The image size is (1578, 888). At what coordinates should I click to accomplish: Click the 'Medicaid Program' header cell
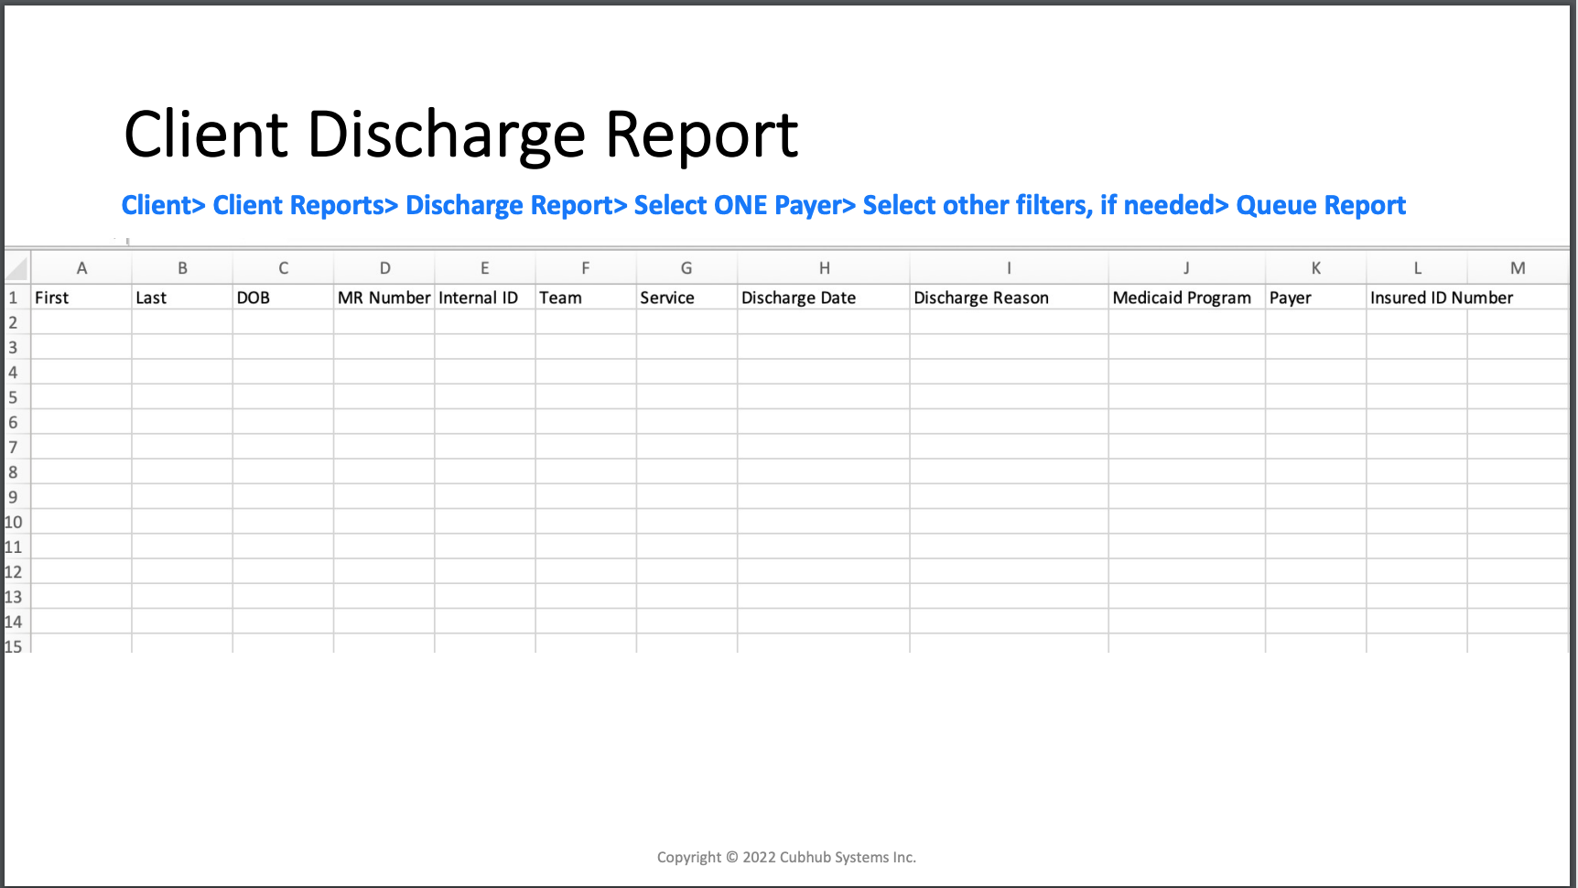pos(1187,298)
